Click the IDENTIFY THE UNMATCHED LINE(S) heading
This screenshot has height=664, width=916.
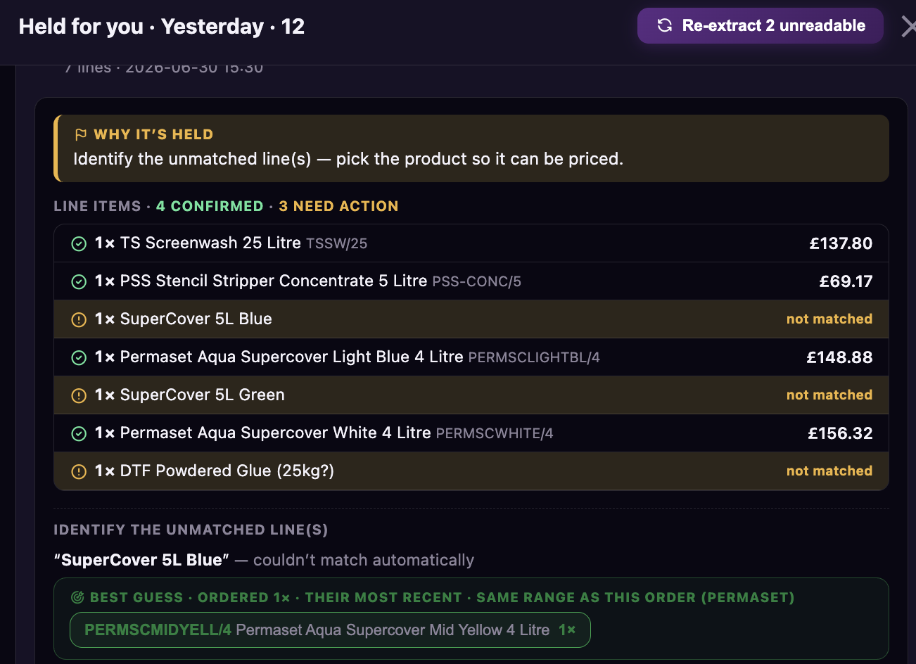click(x=191, y=530)
